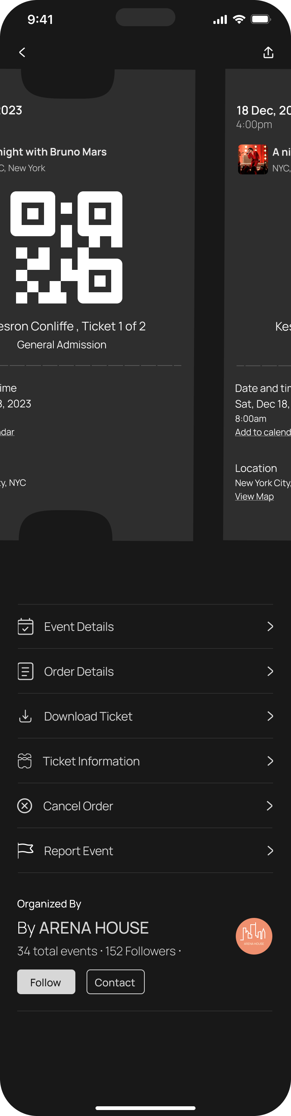Image resolution: width=291 pixels, height=1116 pixels.
Task: Open the Event Details row
Action: [x=145, y=626]
